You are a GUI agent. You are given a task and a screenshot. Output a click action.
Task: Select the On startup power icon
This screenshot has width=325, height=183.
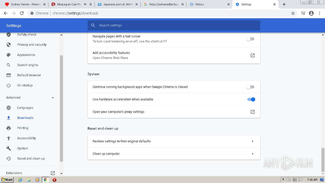coord(9,85)
